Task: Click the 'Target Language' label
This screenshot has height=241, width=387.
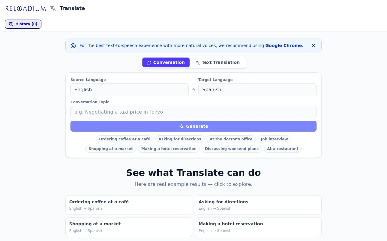Action: pyautogui.click(x=216, y=80)
